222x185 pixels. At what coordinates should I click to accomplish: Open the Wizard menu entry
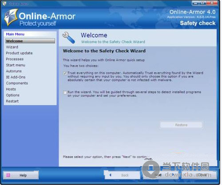12,47
